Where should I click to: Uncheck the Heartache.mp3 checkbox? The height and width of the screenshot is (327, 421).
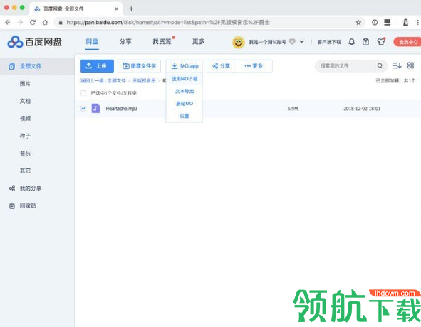(x=83, y=108)
